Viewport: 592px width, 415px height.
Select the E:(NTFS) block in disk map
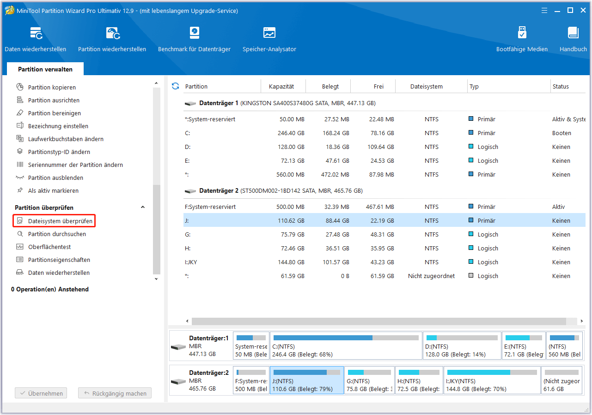coord(524,346)
